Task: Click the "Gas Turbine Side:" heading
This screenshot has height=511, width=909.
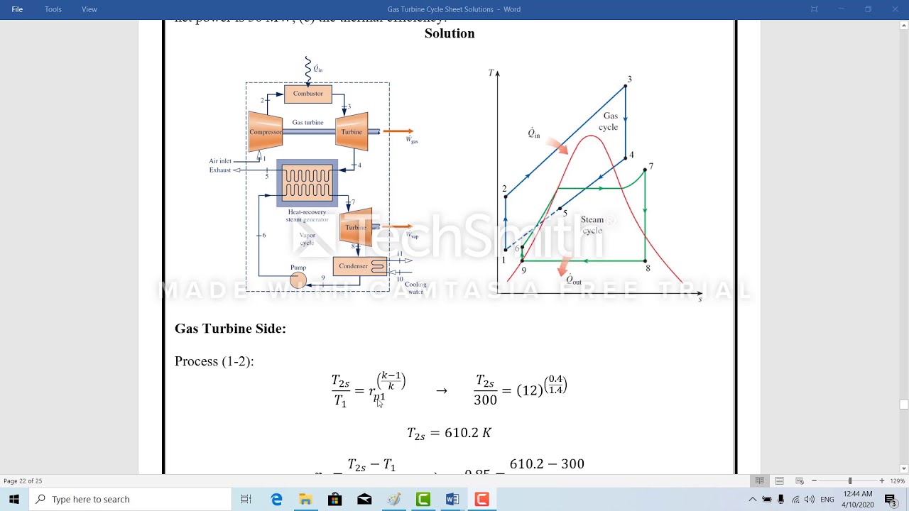Action: click(230, 329)
